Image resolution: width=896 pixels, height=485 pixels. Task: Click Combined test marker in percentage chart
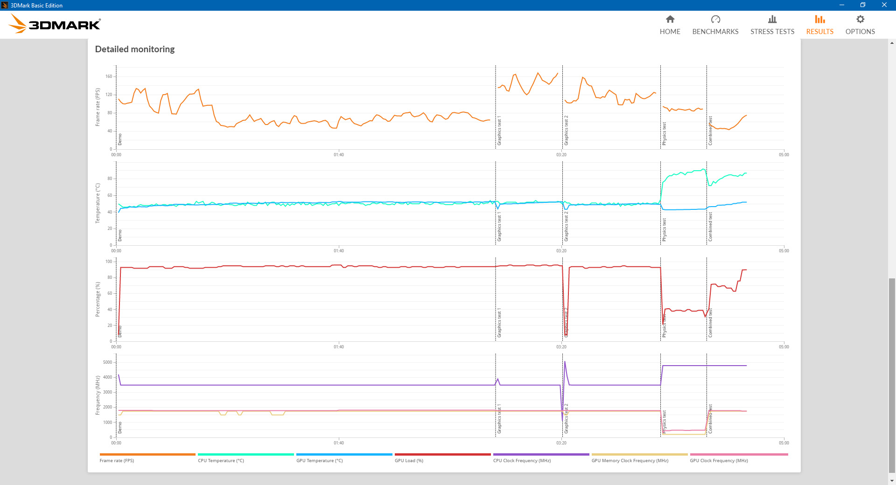tap(710, 323)
